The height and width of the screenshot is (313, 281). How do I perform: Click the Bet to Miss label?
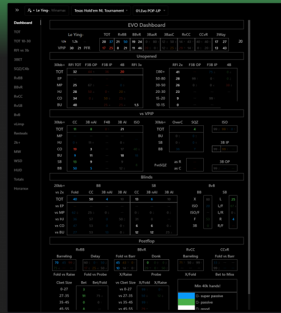click(x=225, y=274)
